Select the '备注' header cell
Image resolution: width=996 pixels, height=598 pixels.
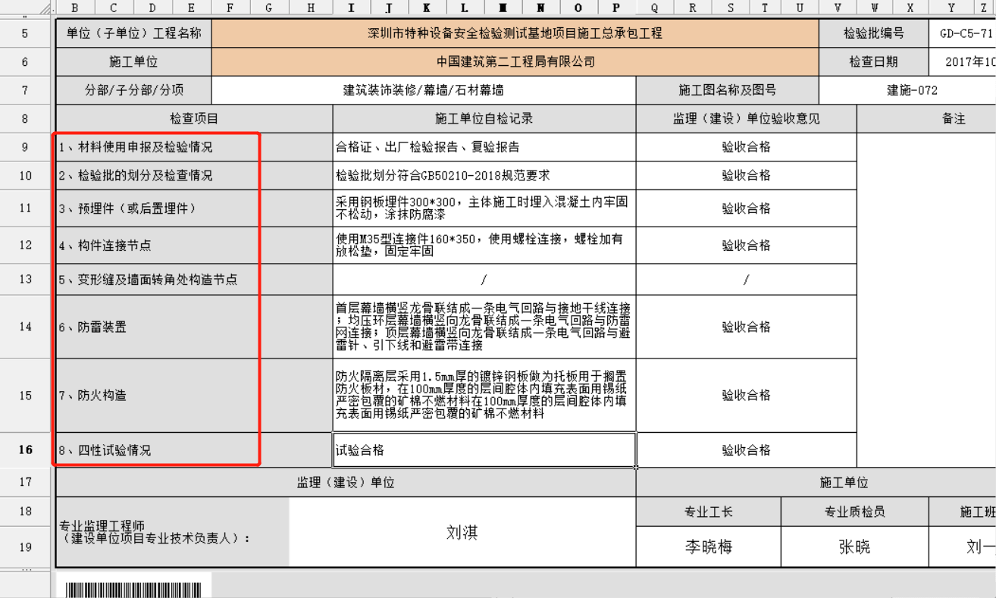pos(926,119)
